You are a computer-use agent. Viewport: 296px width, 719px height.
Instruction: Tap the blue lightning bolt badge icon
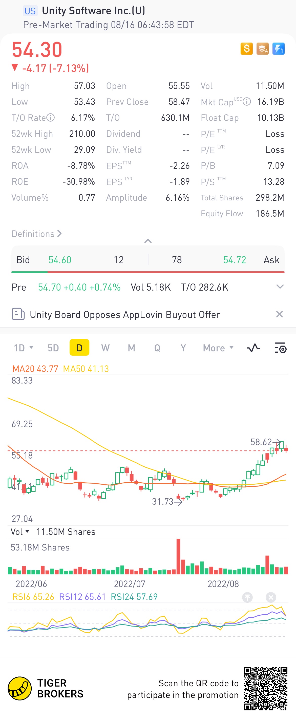click(x=278, y=49)
